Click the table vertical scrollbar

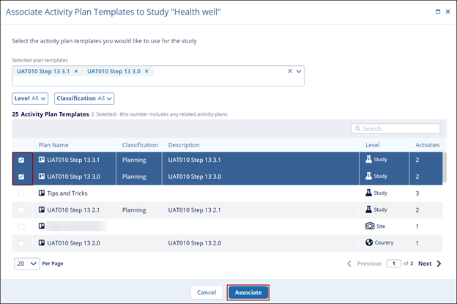[x=444, y=168]
